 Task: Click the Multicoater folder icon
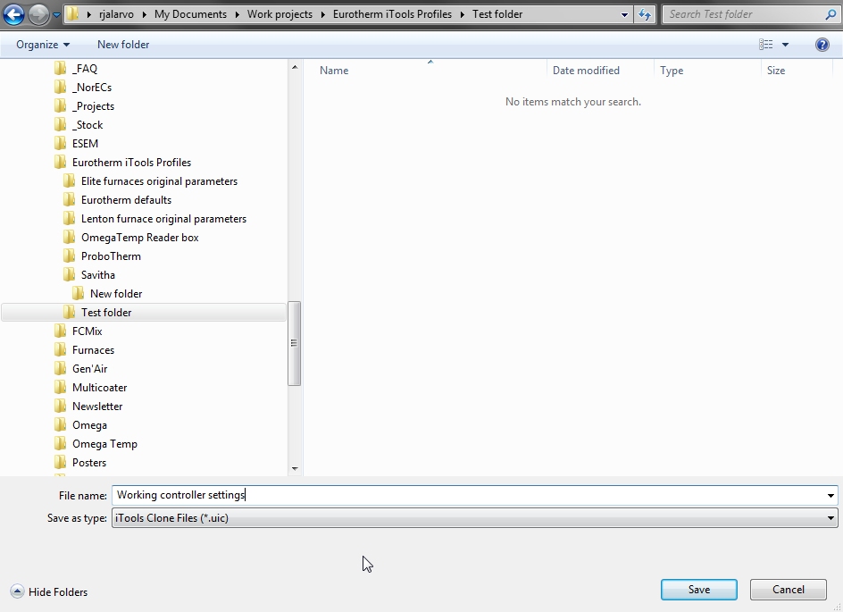point(60,387)
